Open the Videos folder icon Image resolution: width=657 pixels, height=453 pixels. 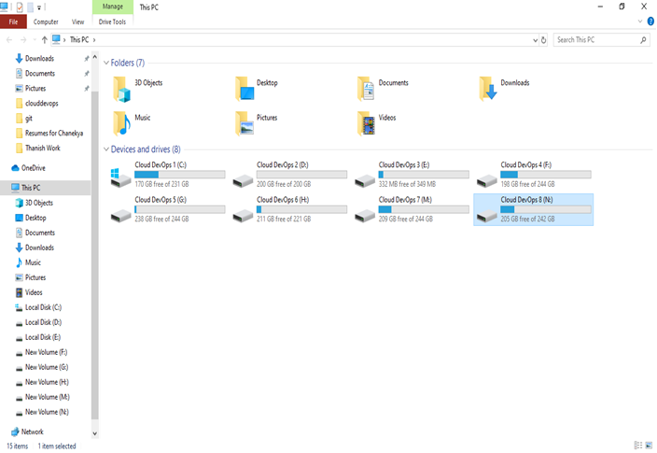coord(366,122)
